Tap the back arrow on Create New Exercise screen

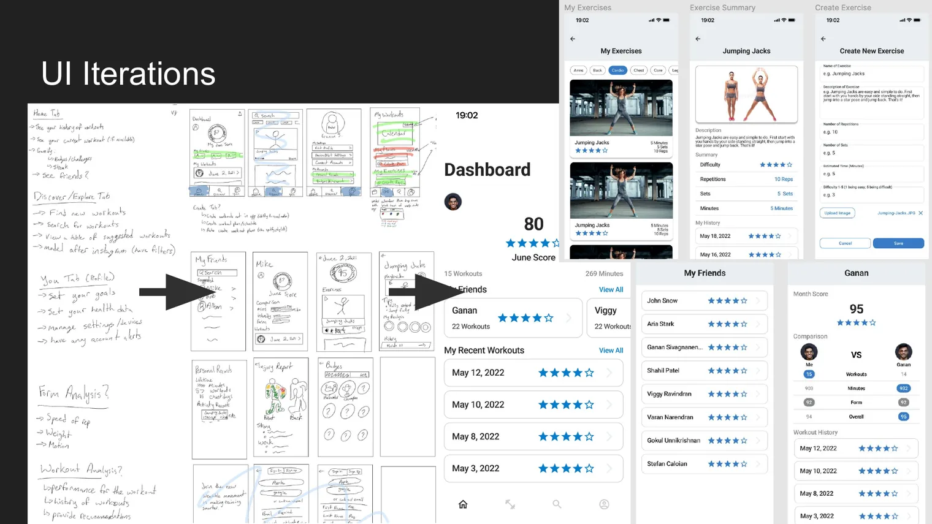tap(823, 39)
